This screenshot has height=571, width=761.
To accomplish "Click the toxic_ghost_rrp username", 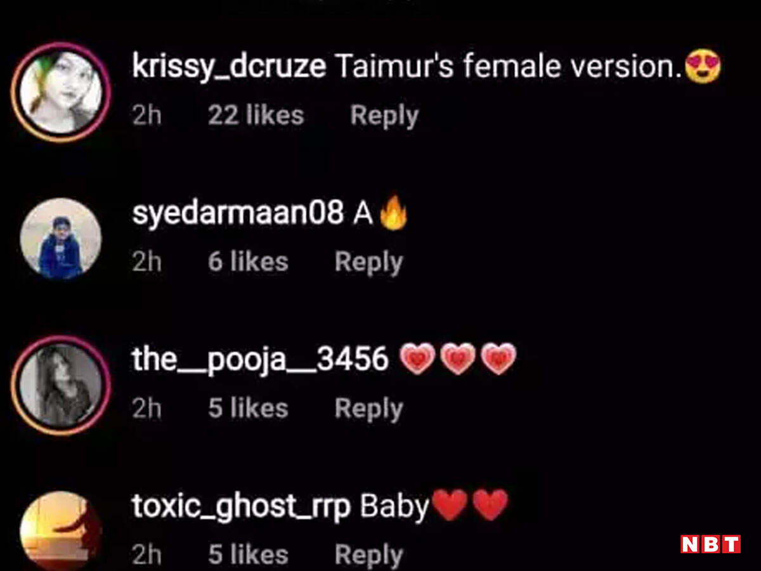I will (x=241, y=507).
